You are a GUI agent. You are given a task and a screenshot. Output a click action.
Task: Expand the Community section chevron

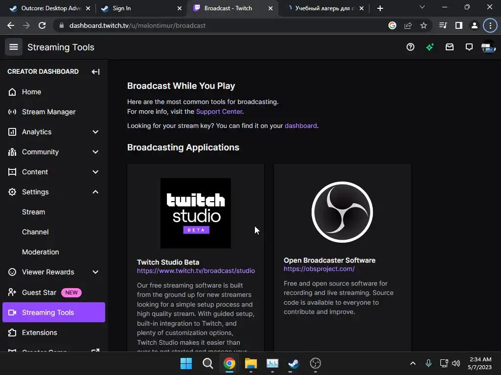click(x=95, y=152)
